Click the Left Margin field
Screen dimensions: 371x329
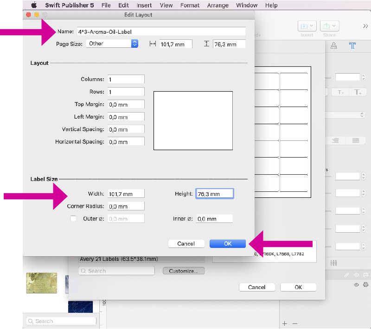pos(126,117)
